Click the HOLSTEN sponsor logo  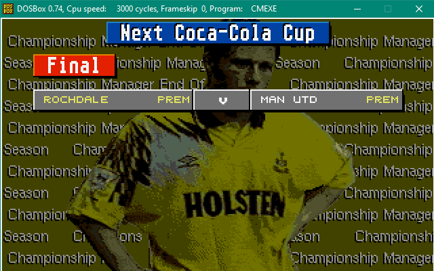pyautogui.click(x=234, y=205)
